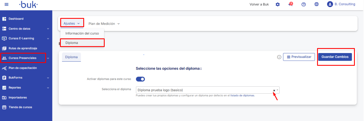This screenshot has height=121, width=364.
Task: Open the hamburger menu icon
Action: pos(7,4)
